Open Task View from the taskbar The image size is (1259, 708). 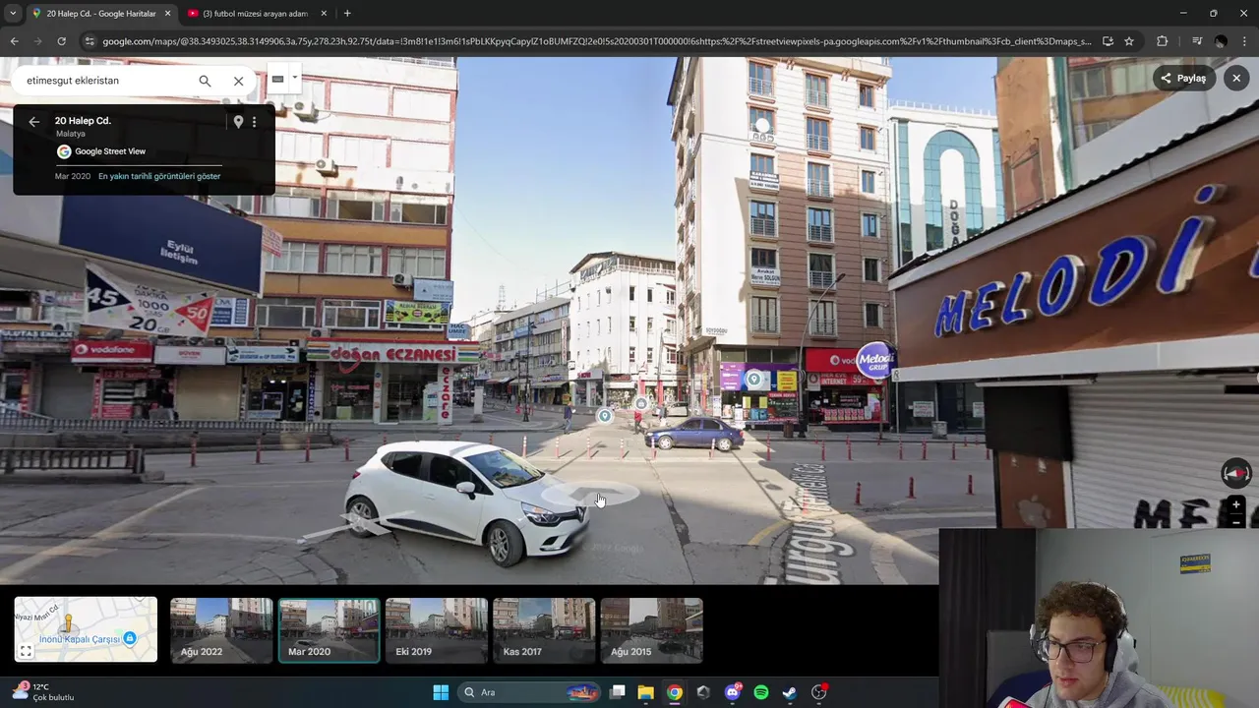click(x=618, y=692)
